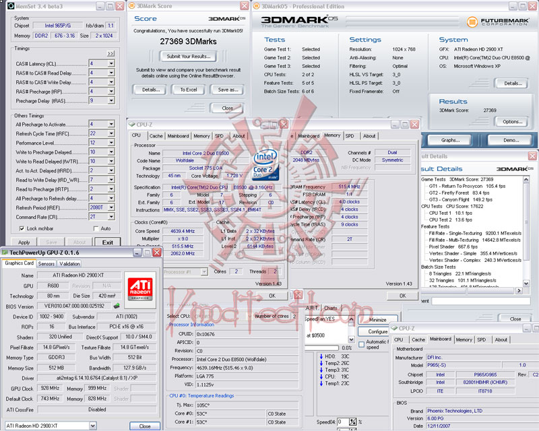
Task: Enable the Auto checkbox in MemSet
Action: [x=96, y=228]
